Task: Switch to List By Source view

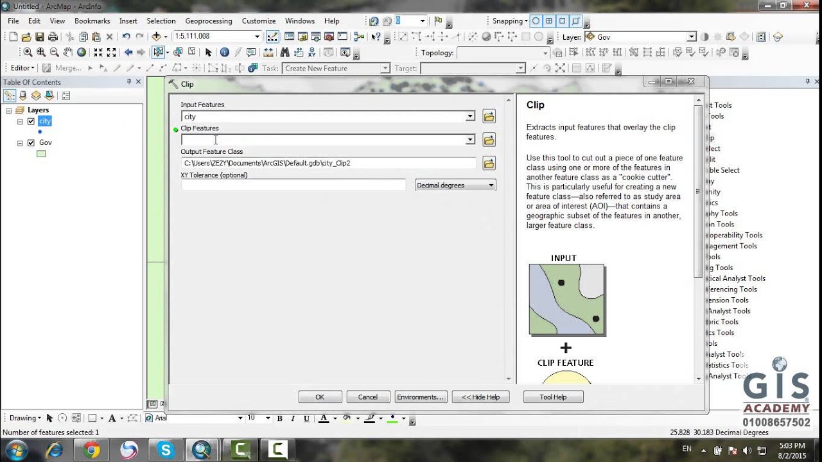Action: 23,96
